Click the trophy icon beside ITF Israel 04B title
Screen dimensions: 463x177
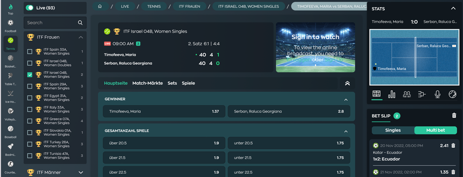tap(117, 32)
